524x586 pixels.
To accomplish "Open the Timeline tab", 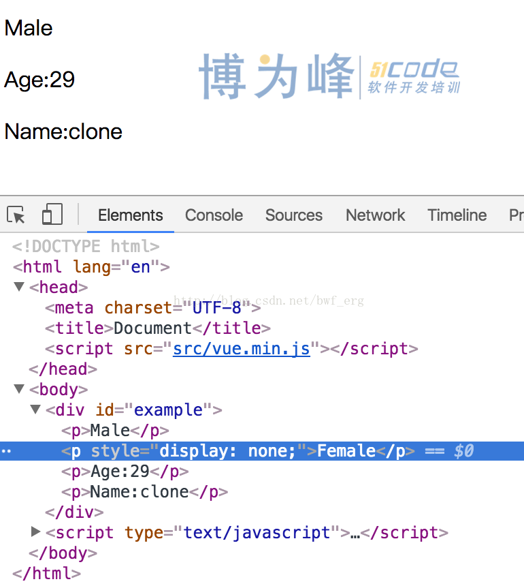I will point(457,215).
